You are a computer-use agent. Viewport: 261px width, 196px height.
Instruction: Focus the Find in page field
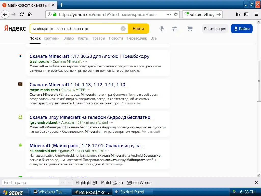pyautogui.click(x=31, y=182)
